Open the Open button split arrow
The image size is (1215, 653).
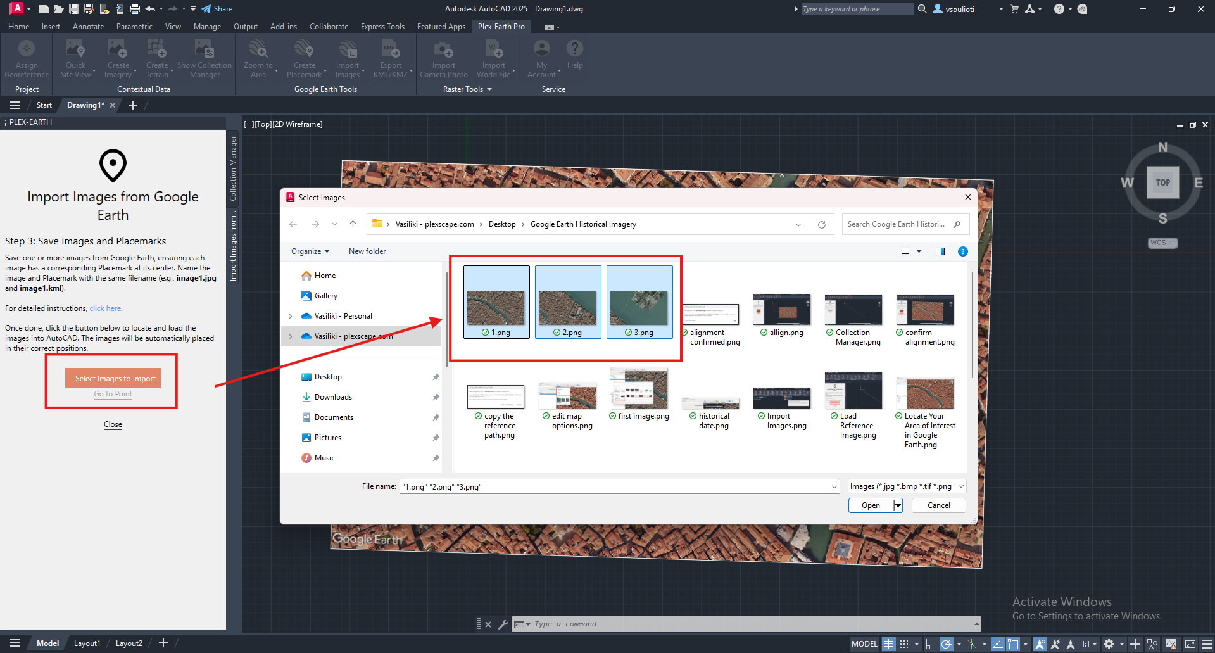pos(898,505)
